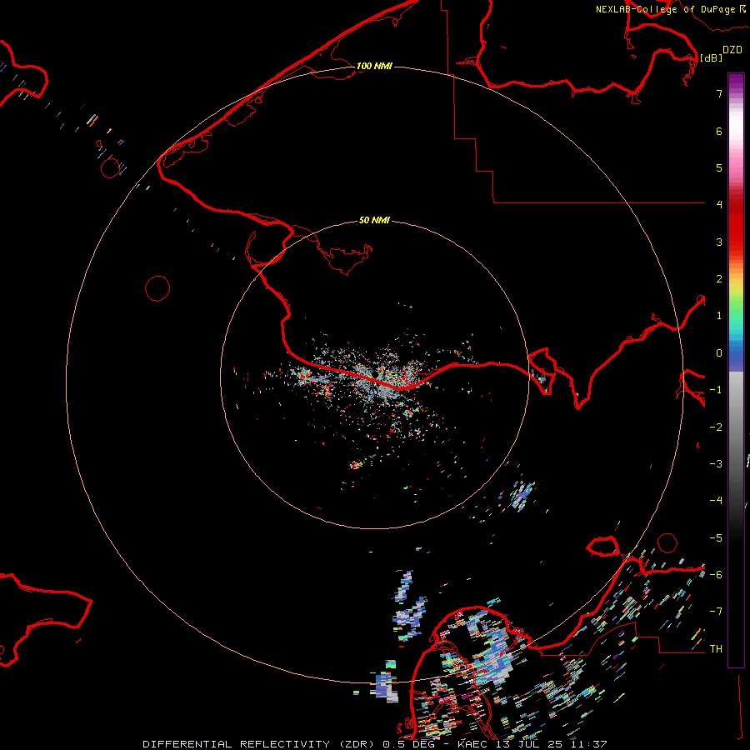The height and width of the screenshot is (750, 750).
Task: Click the TH label on the color scale
Action: [716, 648]
